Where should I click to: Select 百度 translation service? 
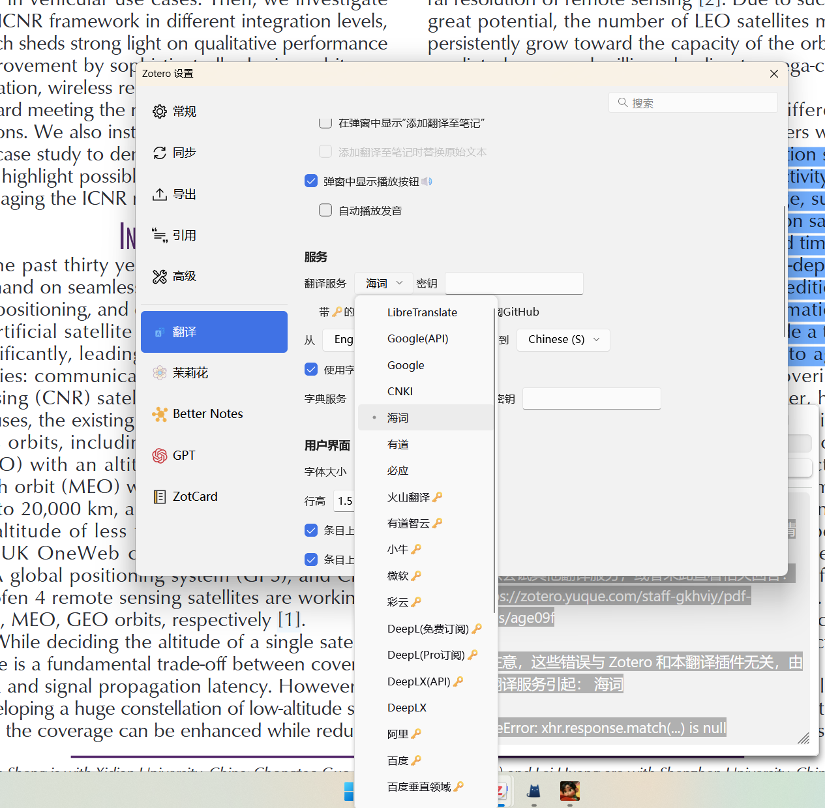pos(425,760)
